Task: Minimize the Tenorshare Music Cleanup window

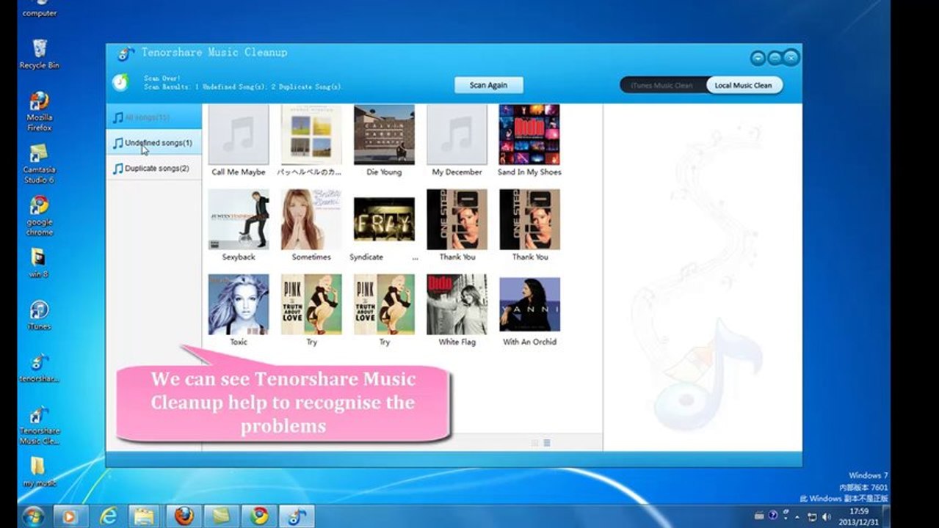Action: click(775, 58)
